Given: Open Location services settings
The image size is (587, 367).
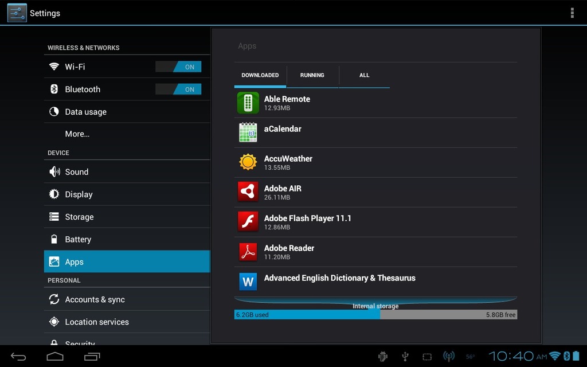Looking at the screenshot, I should tap(127, 322).
